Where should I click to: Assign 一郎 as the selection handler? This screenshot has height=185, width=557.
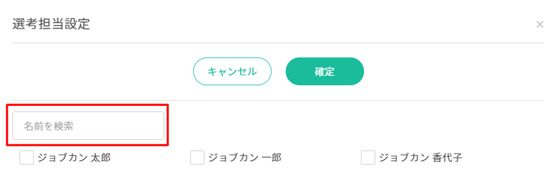point(197,158)
